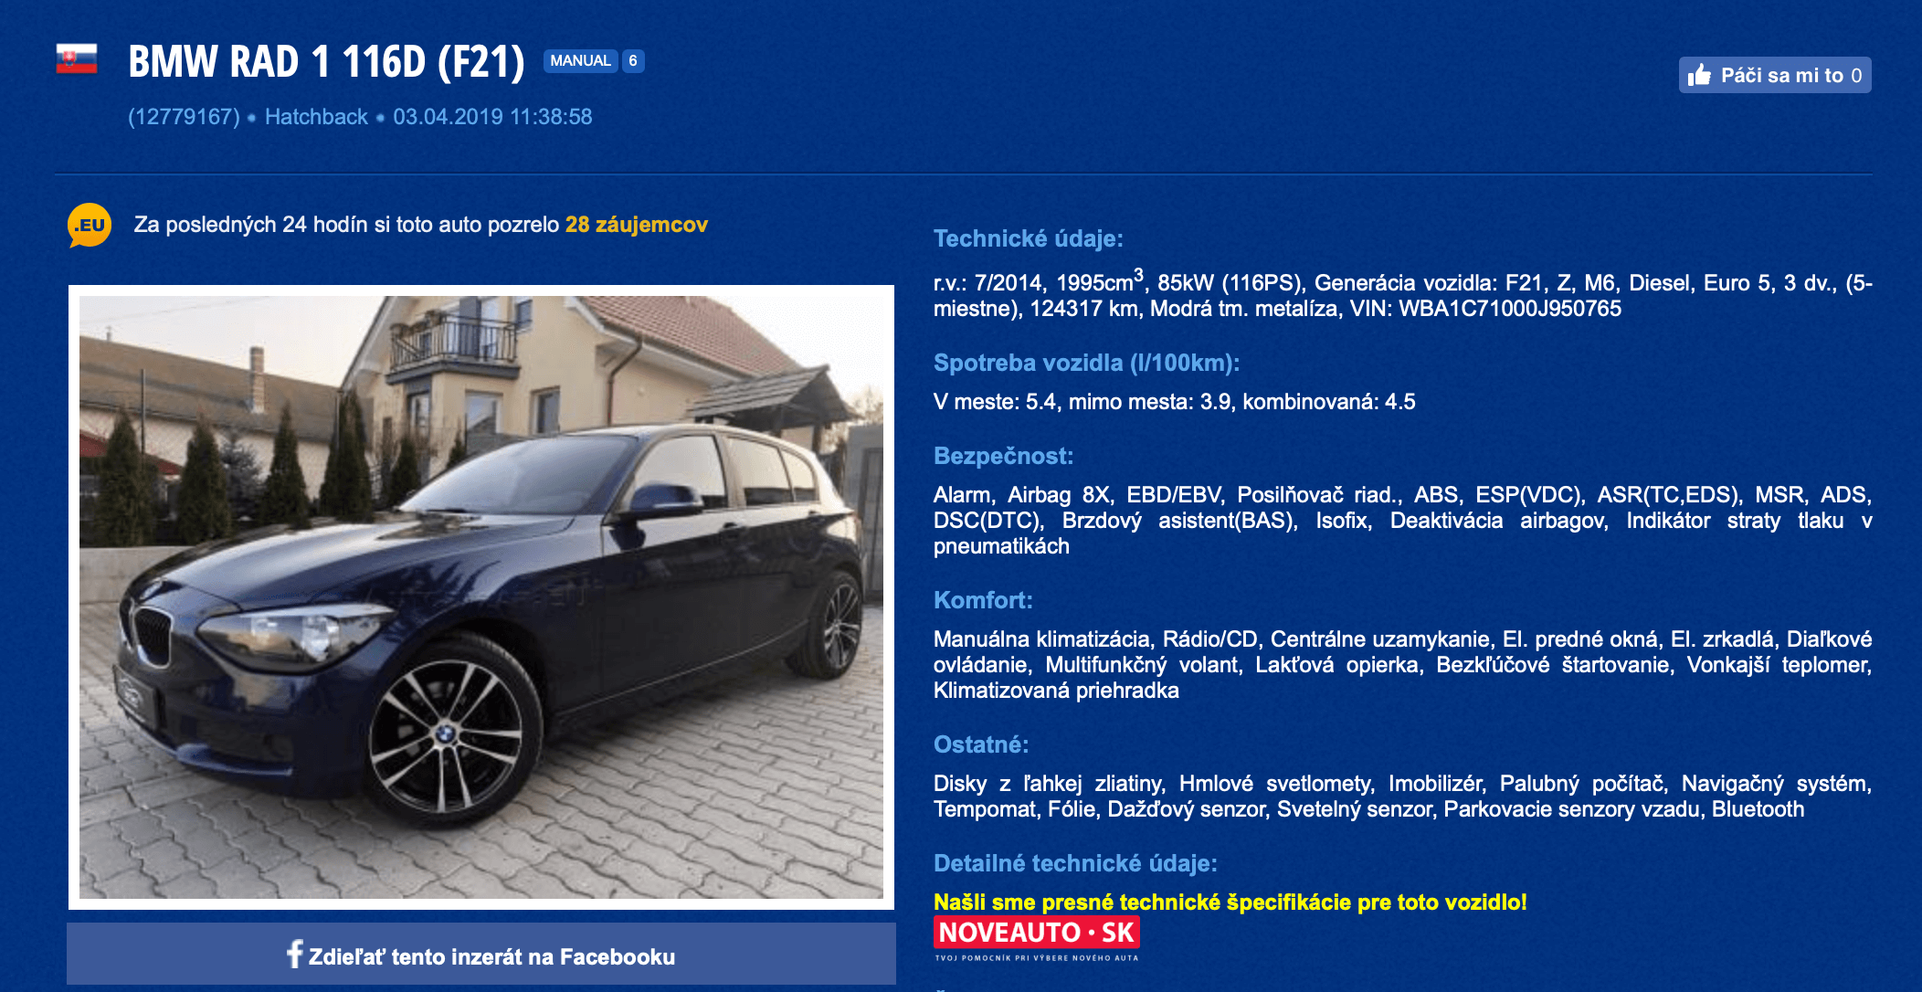The width and height of the screenshot is (1922, 992).
Task: Click the "Páči sa mi to" button
Action: click(x=1775, y=75)
